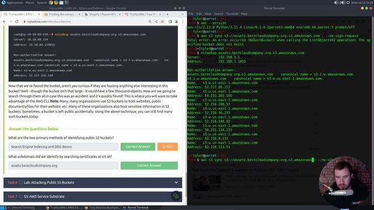Click the display tray icon beside the clock

point(348,2)
